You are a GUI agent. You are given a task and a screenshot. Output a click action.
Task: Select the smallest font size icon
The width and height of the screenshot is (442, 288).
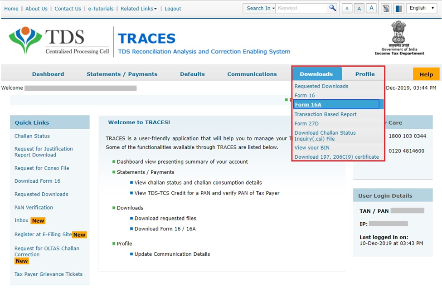coord(347,8)
